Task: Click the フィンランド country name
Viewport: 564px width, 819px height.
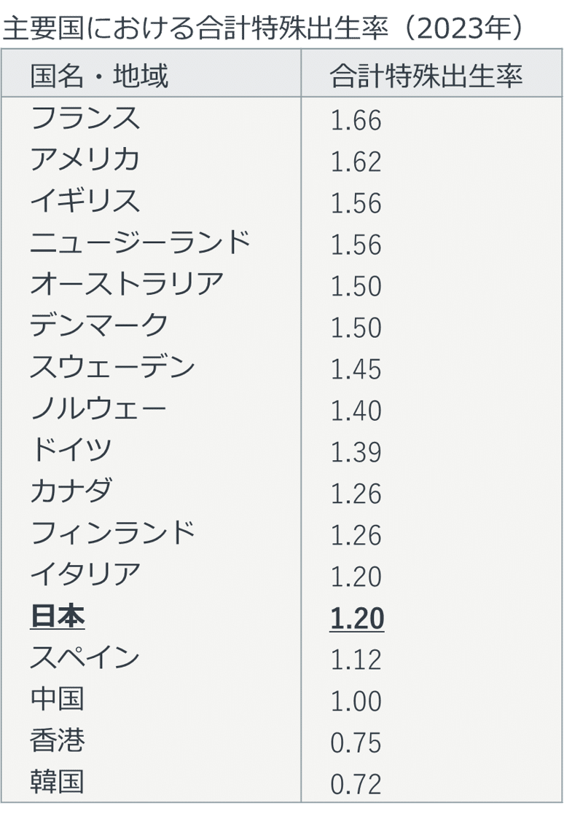Action: [113, 532]
